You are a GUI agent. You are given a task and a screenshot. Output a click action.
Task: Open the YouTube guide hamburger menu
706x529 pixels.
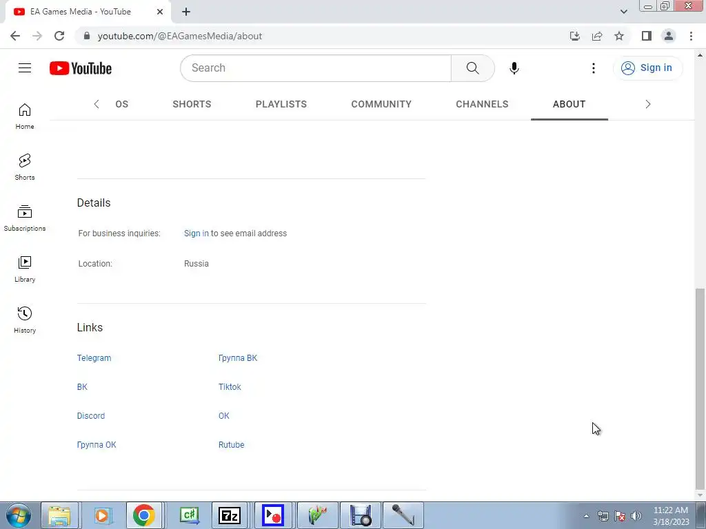25,68
